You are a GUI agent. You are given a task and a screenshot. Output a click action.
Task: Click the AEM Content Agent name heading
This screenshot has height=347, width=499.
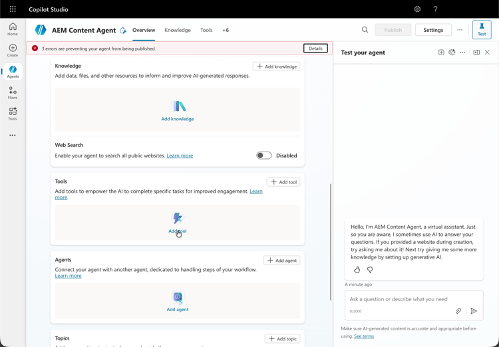click(x=84, y=30)
